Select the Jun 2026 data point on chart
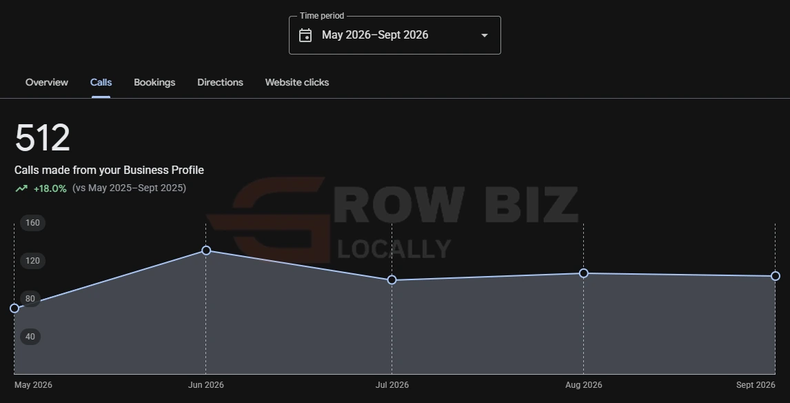This screenshot has height=403, width=790. (206, 250)
